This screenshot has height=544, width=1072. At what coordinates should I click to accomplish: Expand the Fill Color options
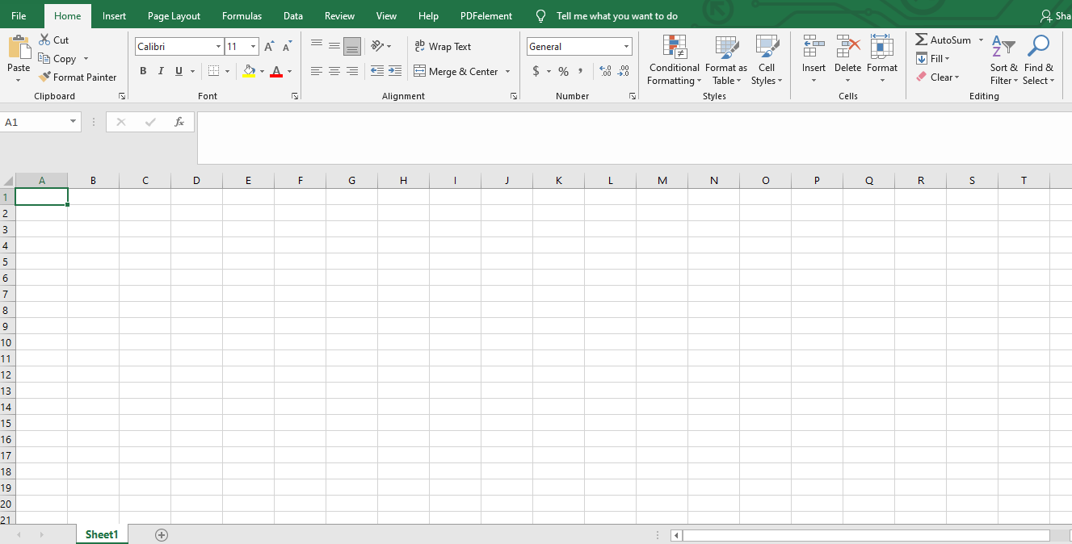263,71
